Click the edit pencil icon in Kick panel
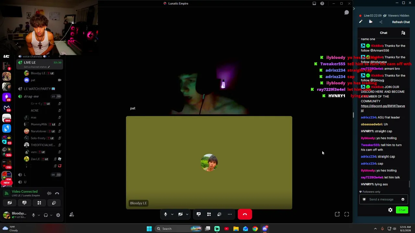This screenshot has height=233, width=415. pos(361,22)
